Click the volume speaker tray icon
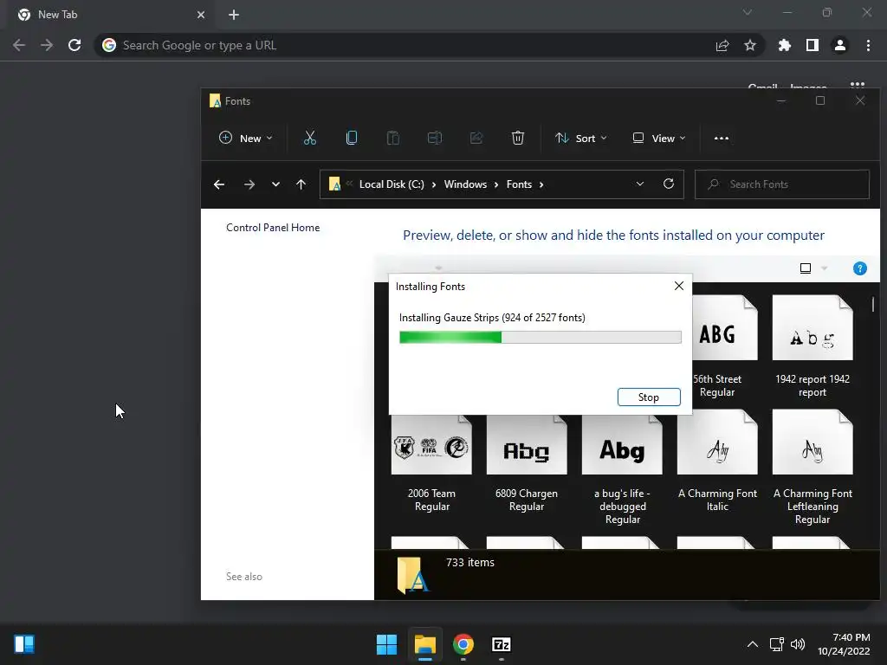 click(x=798, y=644)
